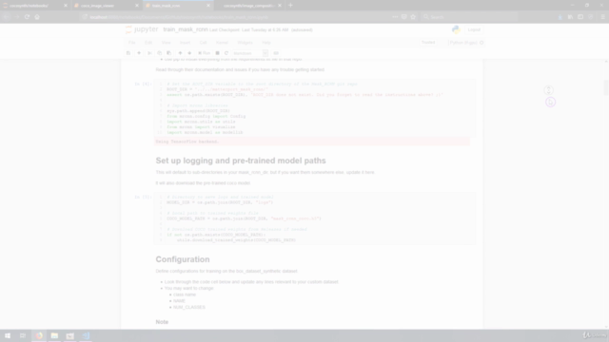609x342 pixels.
Task: Open the browser library icon
Action: pyautogui.click(x=570, y=17)
